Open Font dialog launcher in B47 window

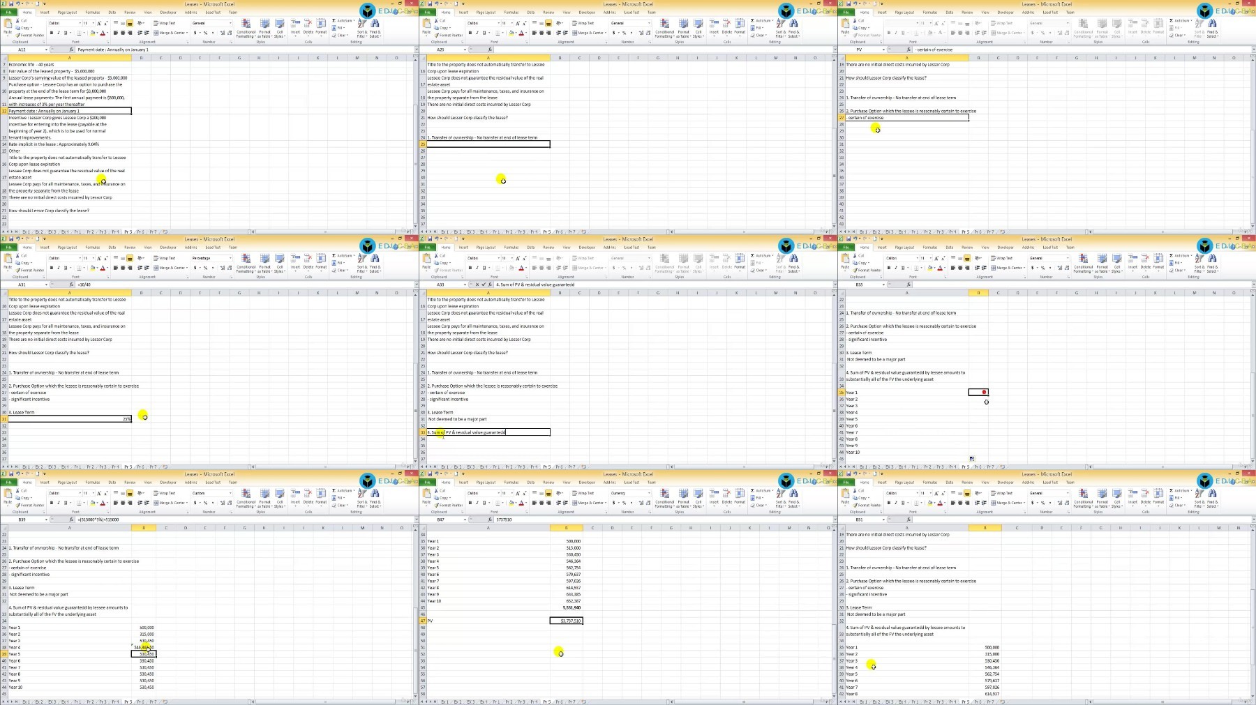click(527, 512)
